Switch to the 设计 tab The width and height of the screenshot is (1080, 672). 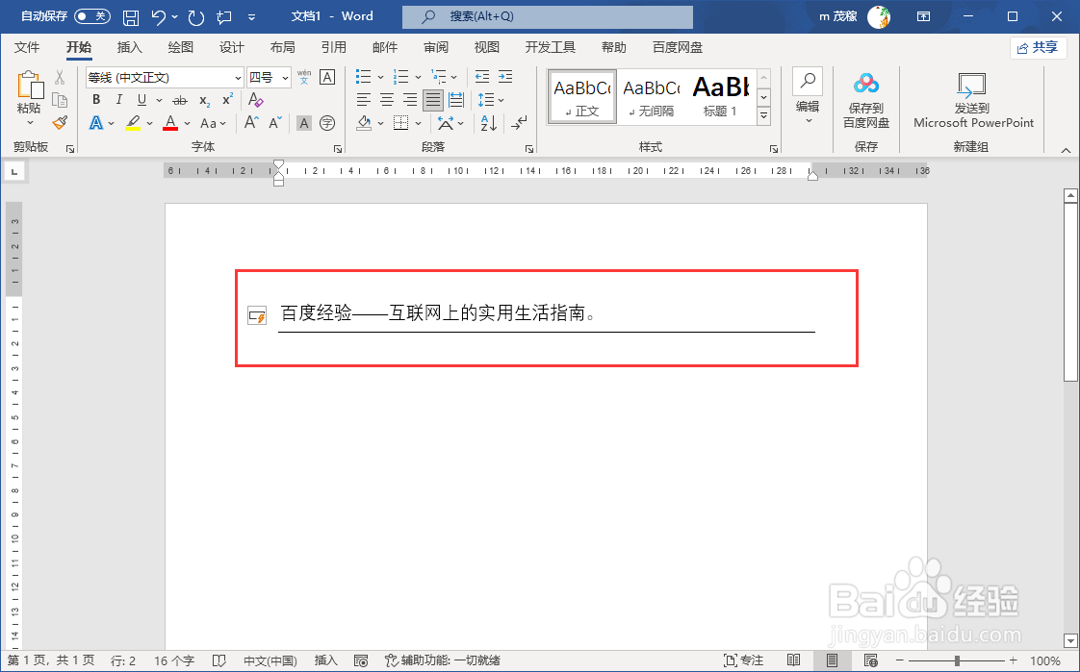(231, 47)
